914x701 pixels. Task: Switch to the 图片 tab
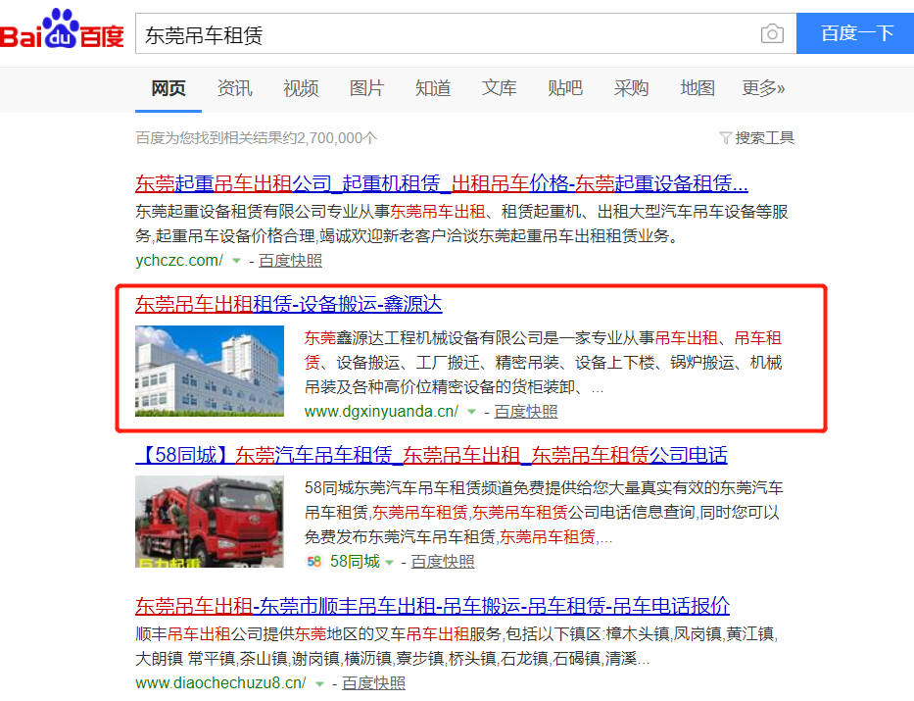pos(366,88)
